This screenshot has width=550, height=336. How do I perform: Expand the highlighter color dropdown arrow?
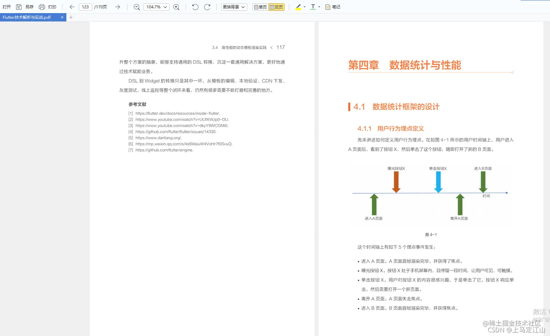click(x=304, y=7)
